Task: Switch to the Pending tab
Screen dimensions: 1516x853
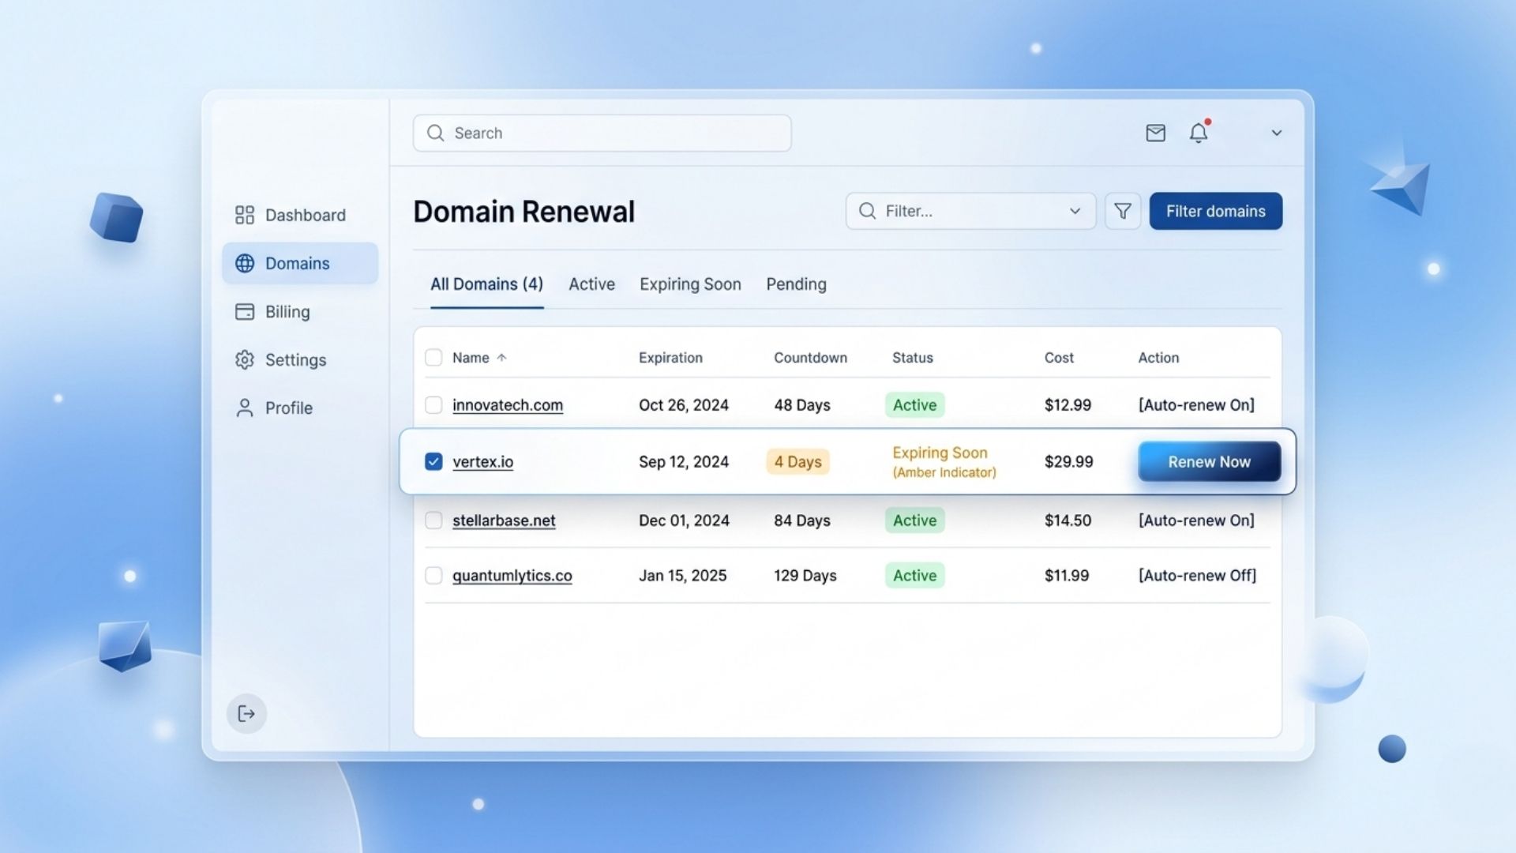Action: click(x=796, y=284)
